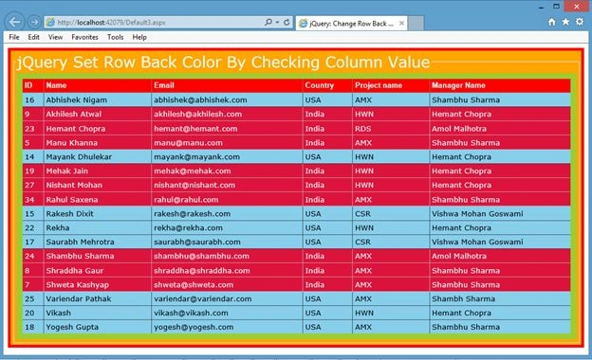Image resolution: width=592 pixels, height=360 pixels.
Task: Open the Home icon in browser toolbar
Action: 552,22
